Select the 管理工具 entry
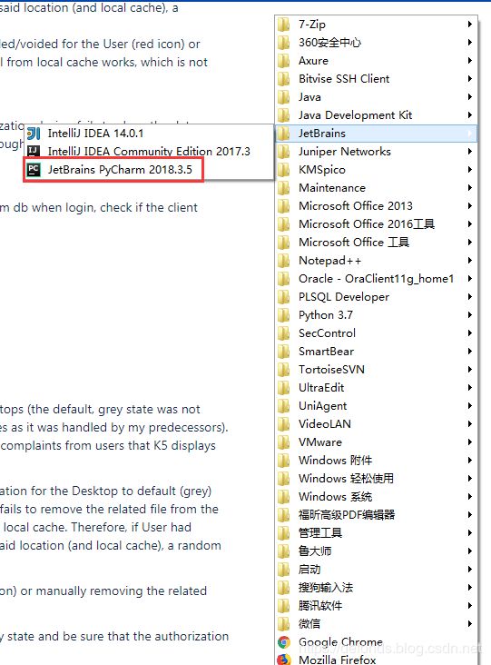 pos(377,533)
